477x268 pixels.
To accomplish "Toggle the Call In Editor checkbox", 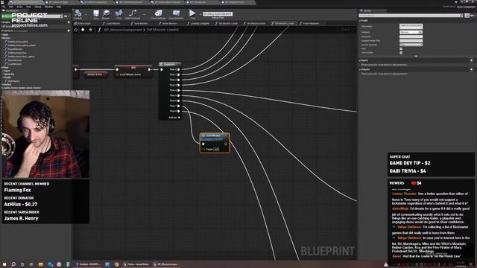I will pyautogui.click(x=401, y=53).
